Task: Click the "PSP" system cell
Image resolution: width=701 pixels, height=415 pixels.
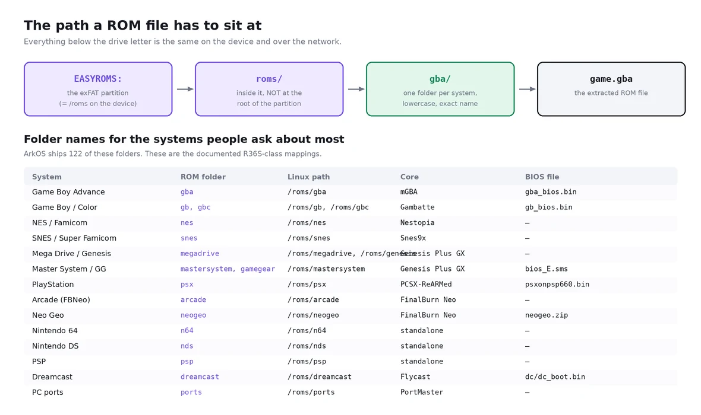Action: [x=39, y=362]
